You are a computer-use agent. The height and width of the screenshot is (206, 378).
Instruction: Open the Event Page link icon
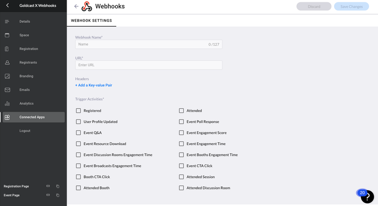pyautogui.click(x=48, y=195)
